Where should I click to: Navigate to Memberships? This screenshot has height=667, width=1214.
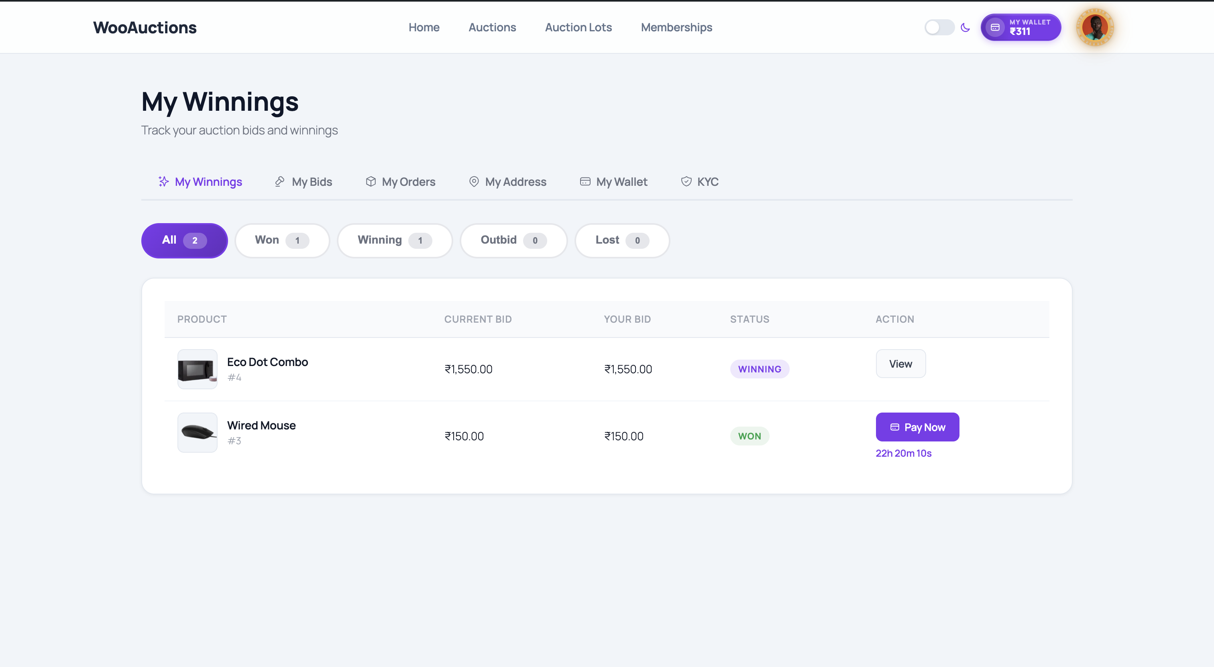676,27
